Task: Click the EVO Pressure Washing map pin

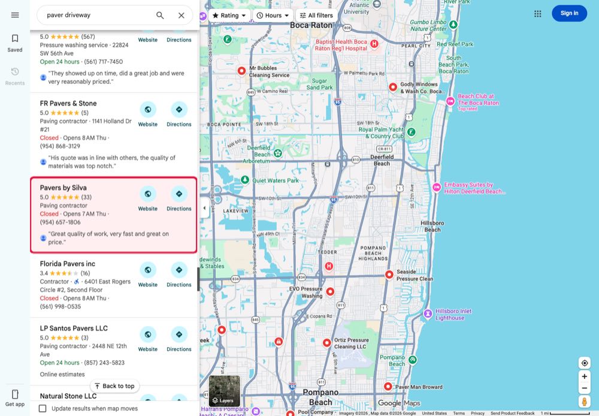Action: point(331,291)
